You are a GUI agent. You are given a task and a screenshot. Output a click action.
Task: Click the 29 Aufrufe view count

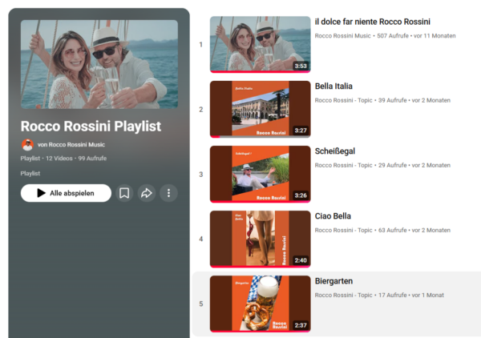392,166
